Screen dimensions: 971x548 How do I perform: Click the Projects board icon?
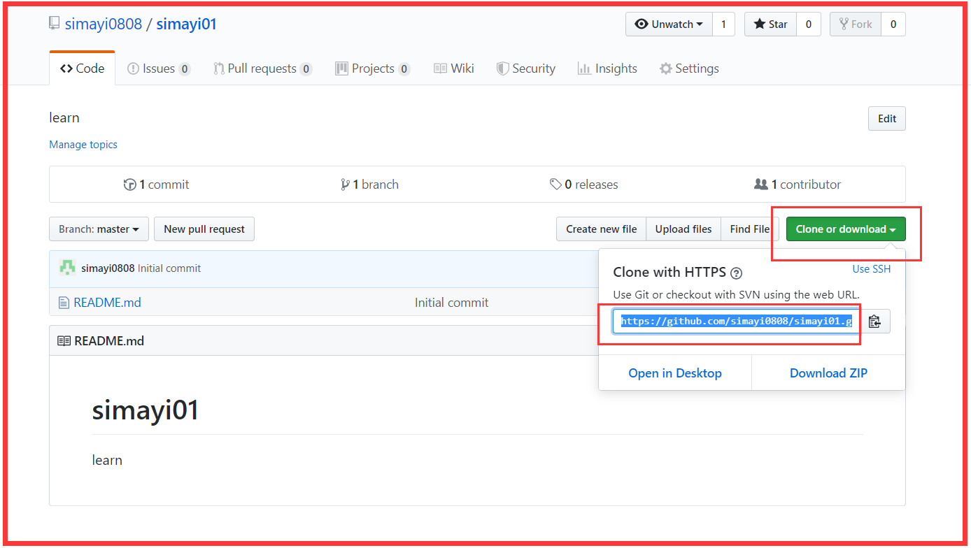click(341, 68)
